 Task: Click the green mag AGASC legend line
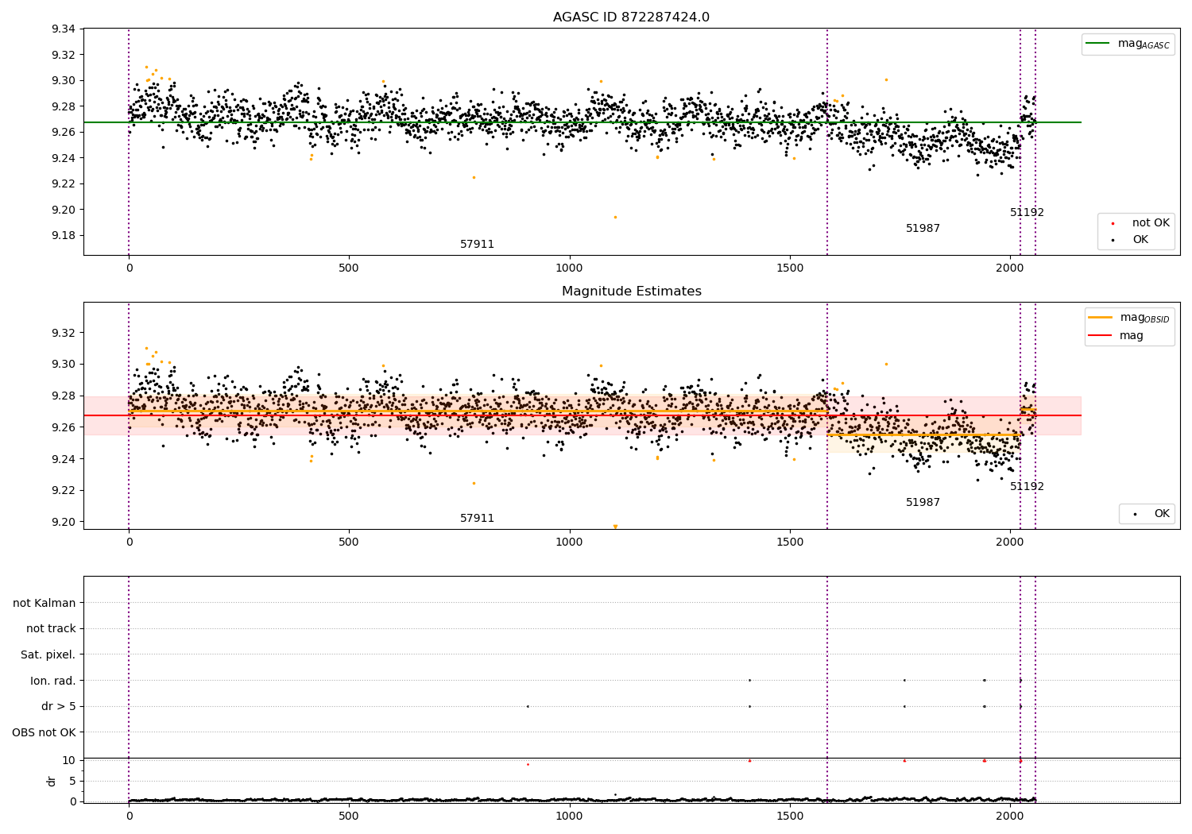(1098, 44)
